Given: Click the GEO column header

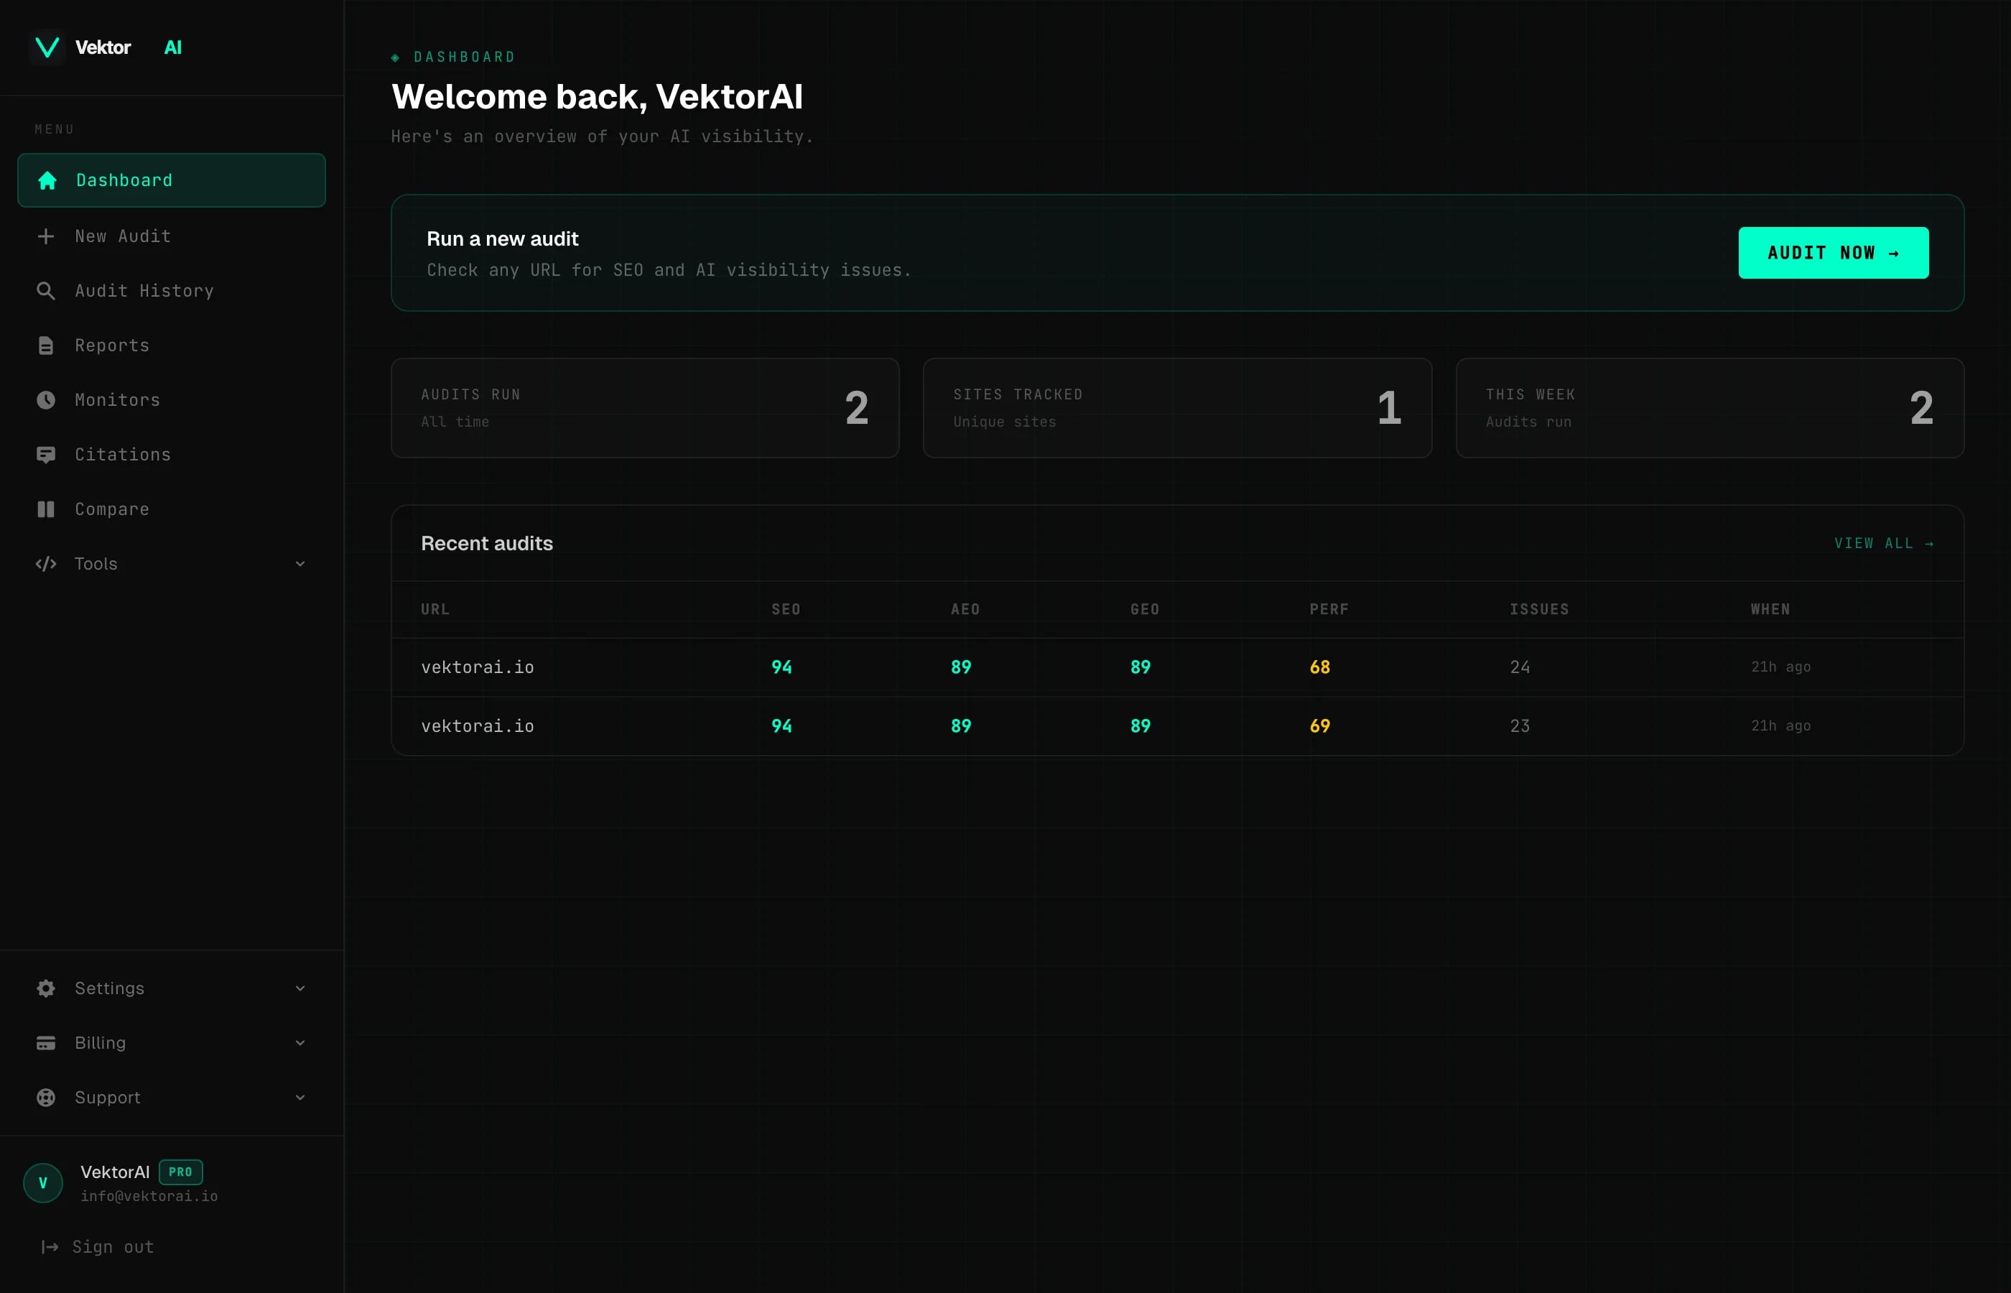Looking at the screenshot, I should click(x=1145, y=608).
